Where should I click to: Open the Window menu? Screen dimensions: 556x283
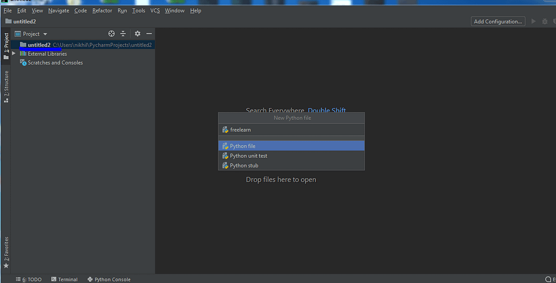tap(174, 11)
